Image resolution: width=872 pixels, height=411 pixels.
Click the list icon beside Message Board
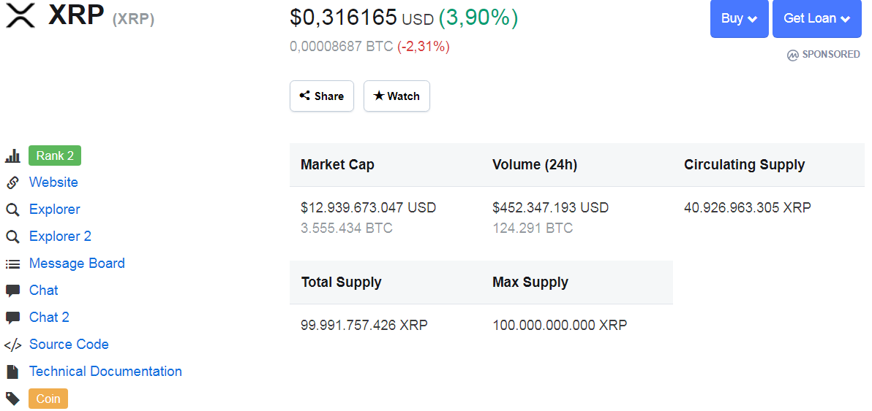click(12, 264)
